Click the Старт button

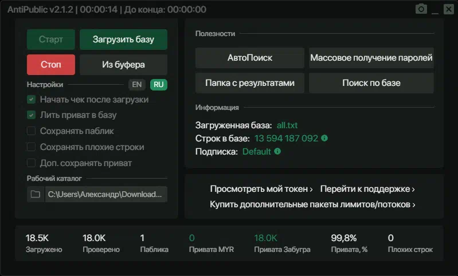coord(51,40)
